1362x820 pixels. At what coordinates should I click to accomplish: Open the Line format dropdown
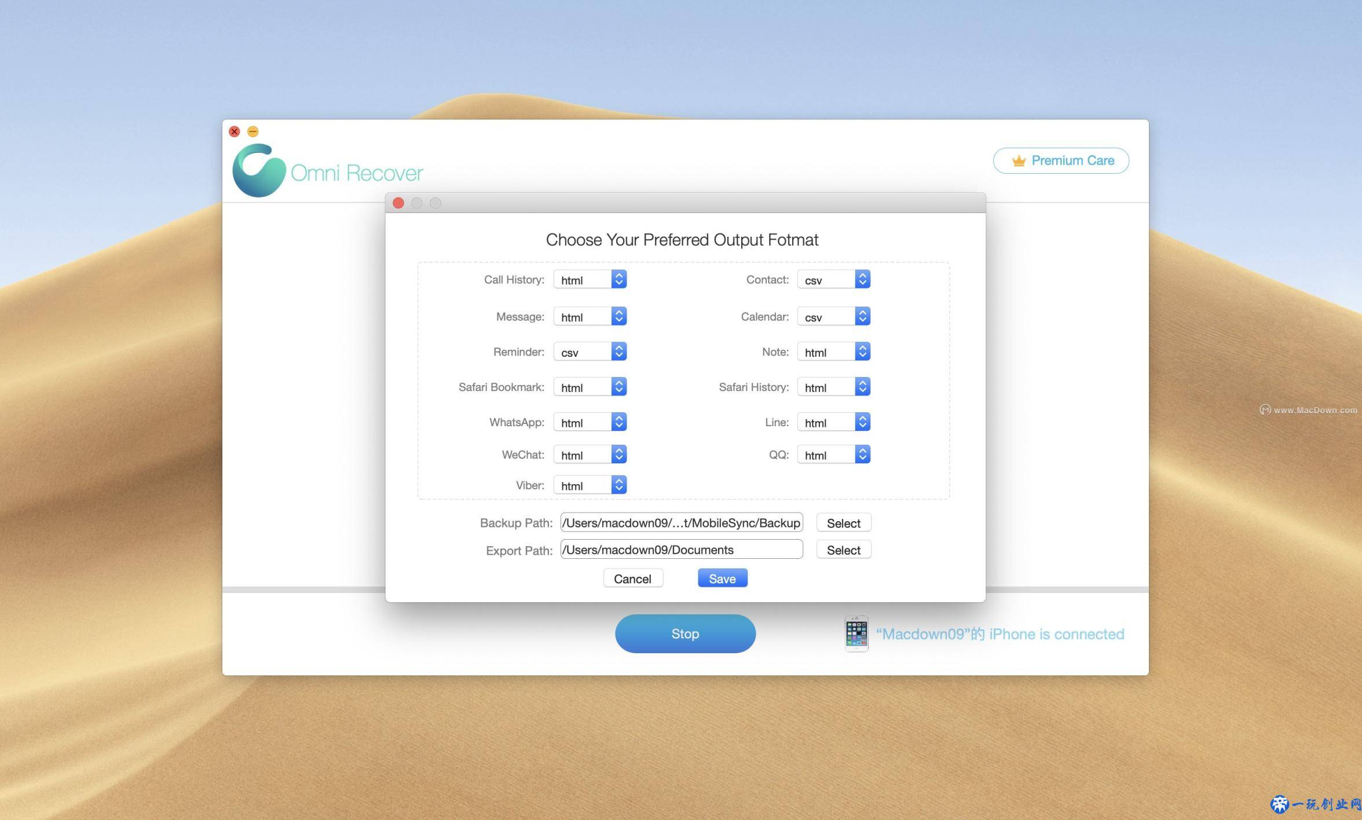coord(834,423)
